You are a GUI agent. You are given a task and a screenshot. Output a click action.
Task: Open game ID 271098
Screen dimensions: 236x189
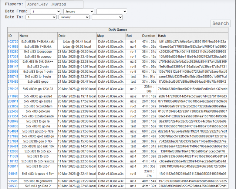(13, 96)
